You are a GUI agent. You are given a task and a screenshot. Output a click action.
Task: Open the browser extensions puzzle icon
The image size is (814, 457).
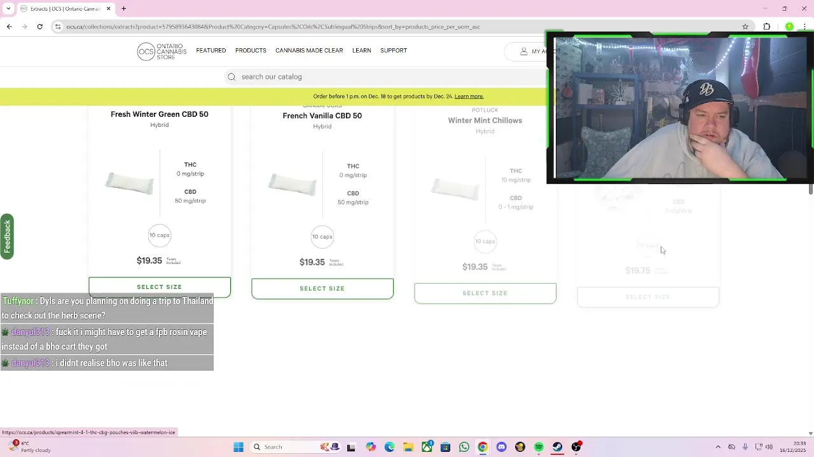tap(767, 27)
